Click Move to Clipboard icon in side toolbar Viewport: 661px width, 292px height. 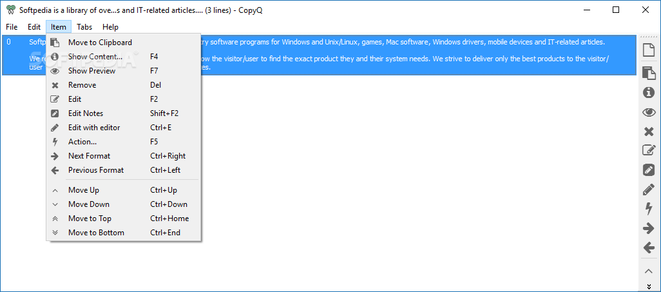649,73
